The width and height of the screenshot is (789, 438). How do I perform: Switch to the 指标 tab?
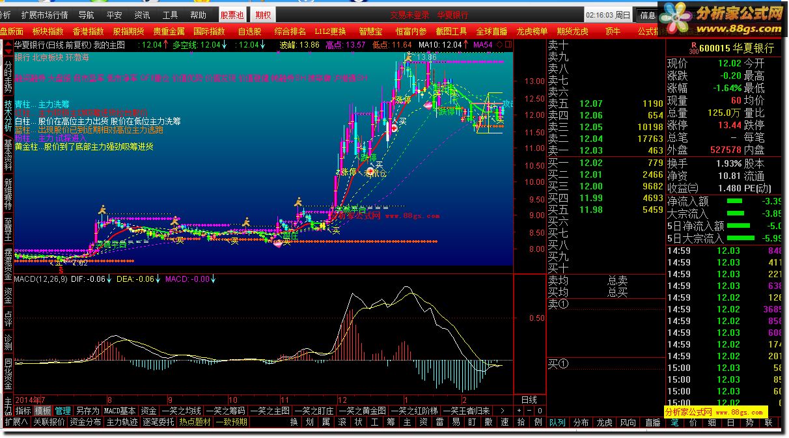pyautogui.click(x=23, y=411)
